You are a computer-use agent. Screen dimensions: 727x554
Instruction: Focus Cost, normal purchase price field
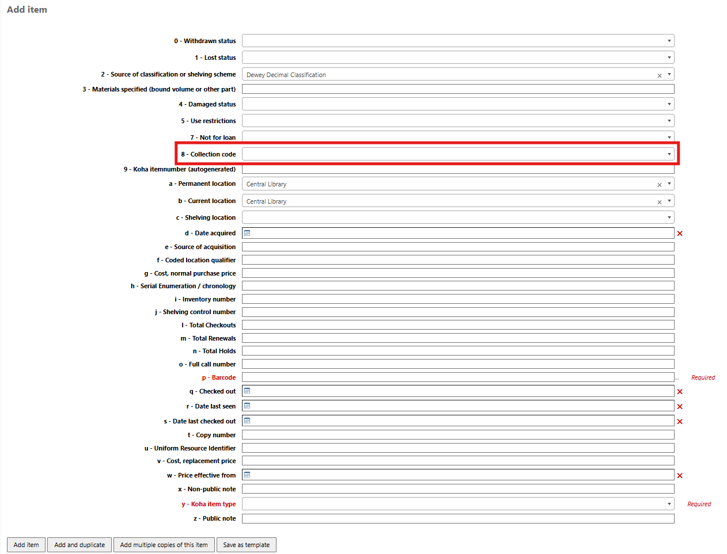coord(458,273)
